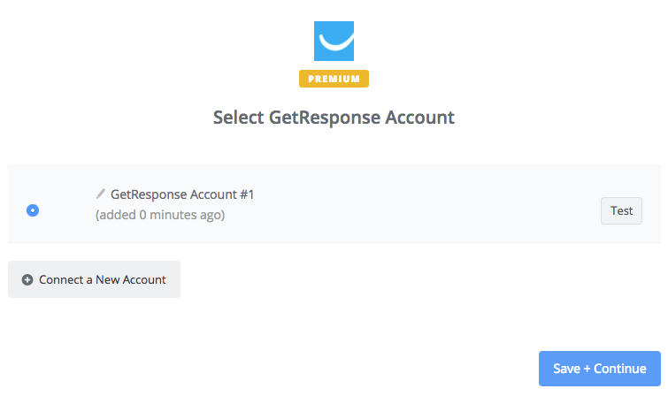Connect a New Account
The height and width of the screenshot is (404, 668).
[94, 279]
